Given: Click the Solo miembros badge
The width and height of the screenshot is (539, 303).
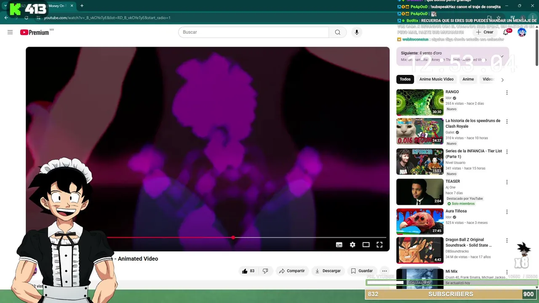Looking at the screenshot, I should (461, 204).
